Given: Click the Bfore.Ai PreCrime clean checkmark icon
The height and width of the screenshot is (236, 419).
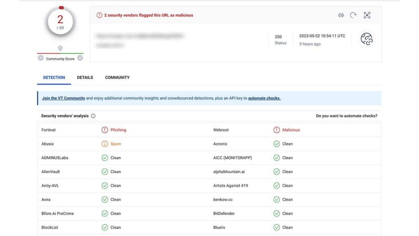Looking at the screenshot, I should tap(105, 213).
